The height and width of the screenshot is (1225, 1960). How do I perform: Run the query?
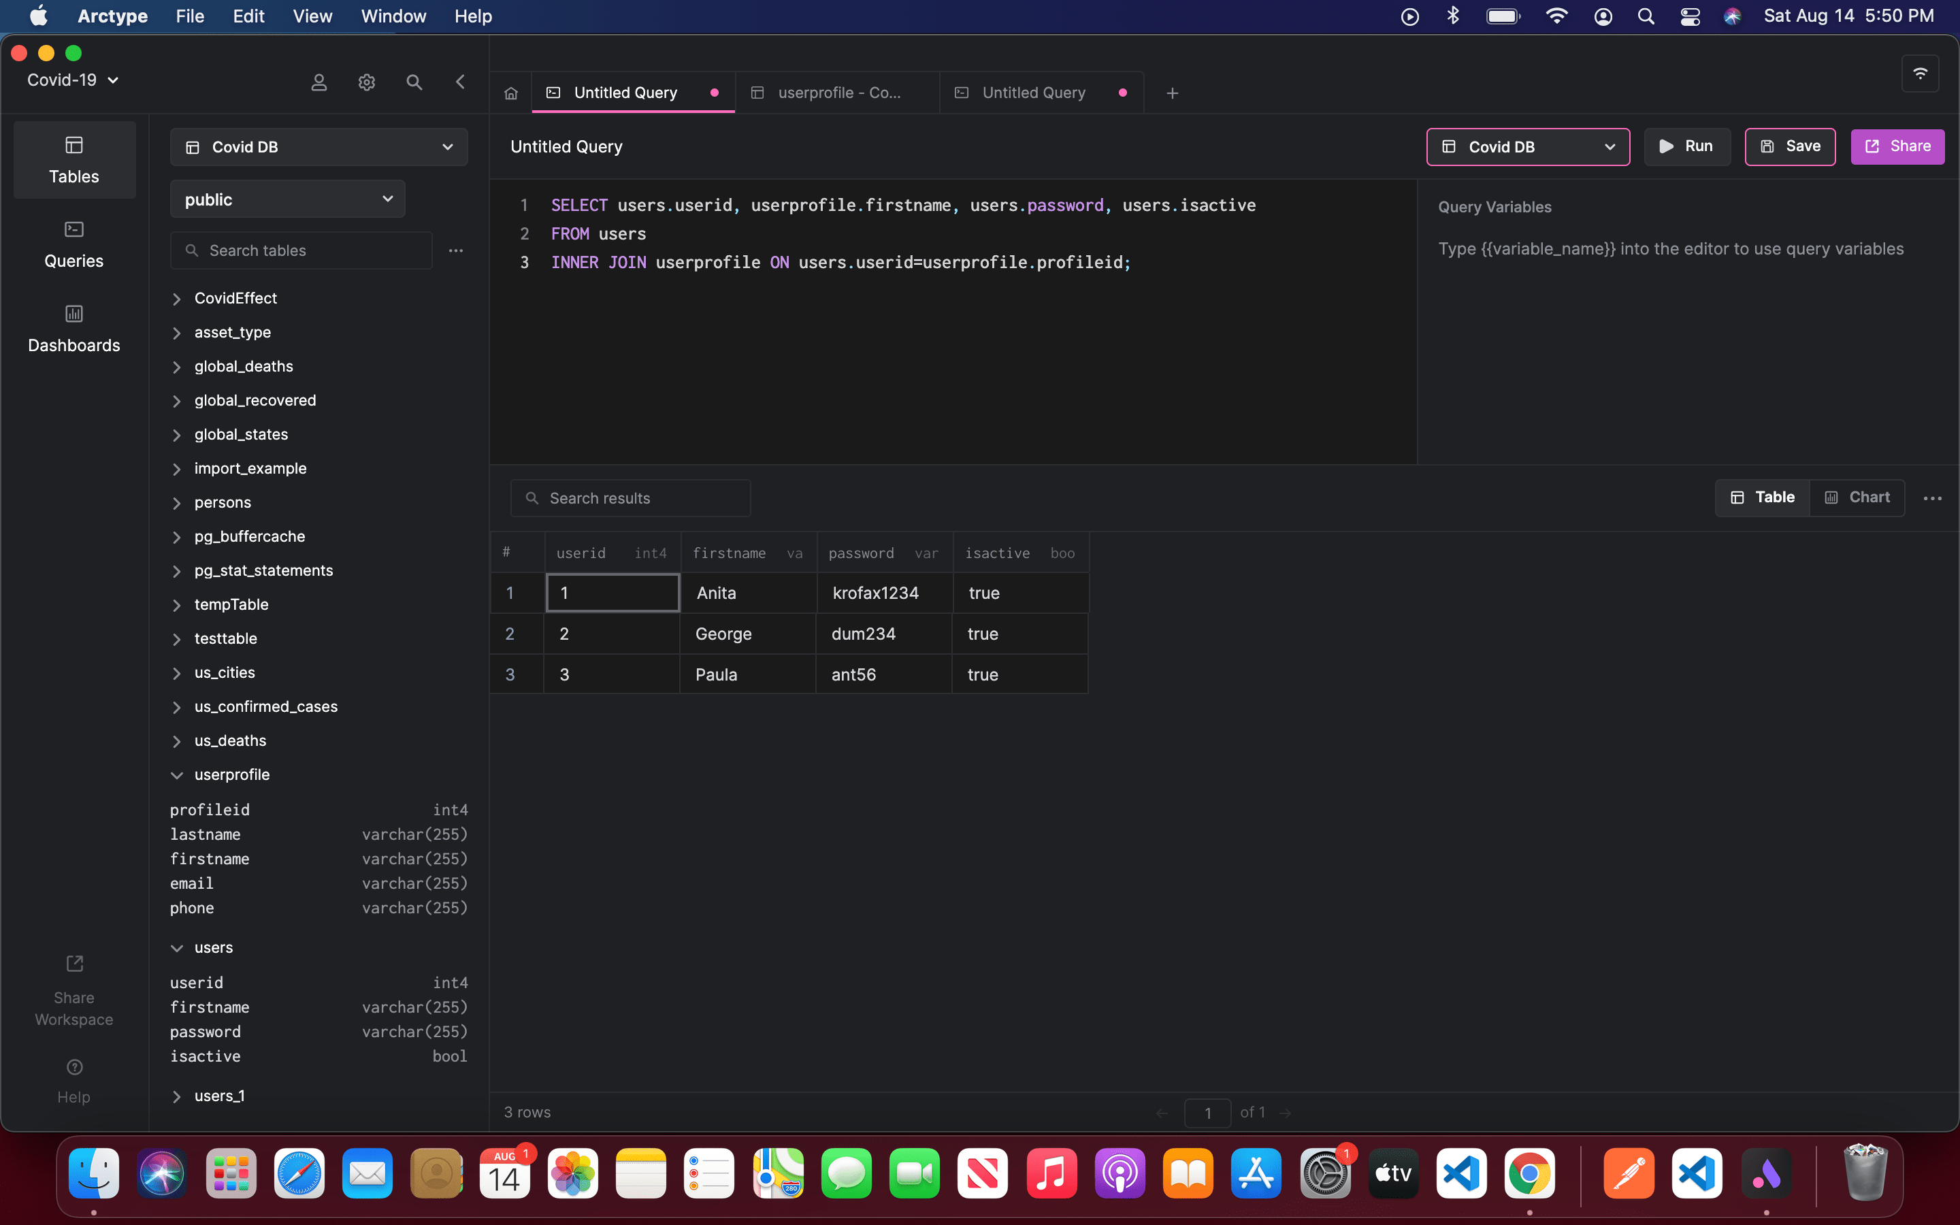pyautogui.click(x=1686, y=146)
